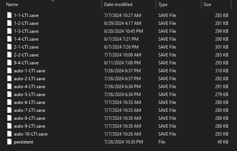The image size is (237, 151).
Task: Click the persistent file's icon
Action: pyautogui.click(x=9, y=142)
